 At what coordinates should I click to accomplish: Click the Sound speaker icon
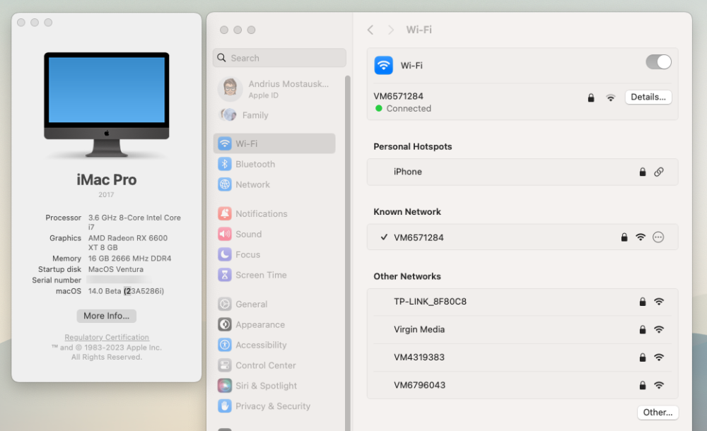tap(225, 234)
